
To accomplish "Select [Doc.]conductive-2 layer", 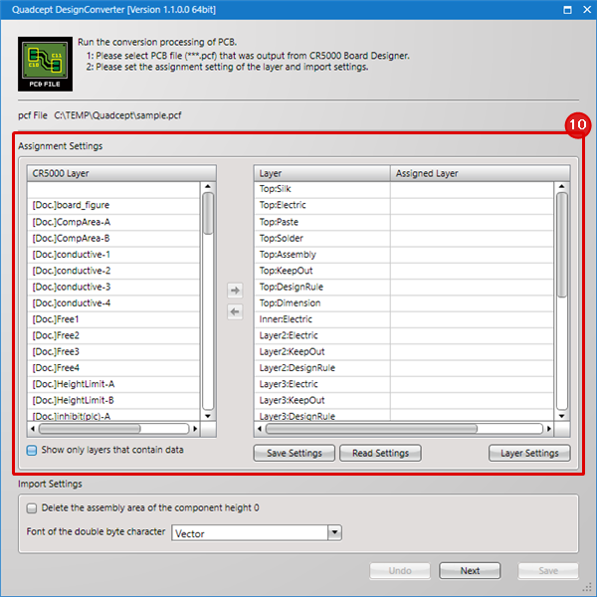I will coord(113,271).
